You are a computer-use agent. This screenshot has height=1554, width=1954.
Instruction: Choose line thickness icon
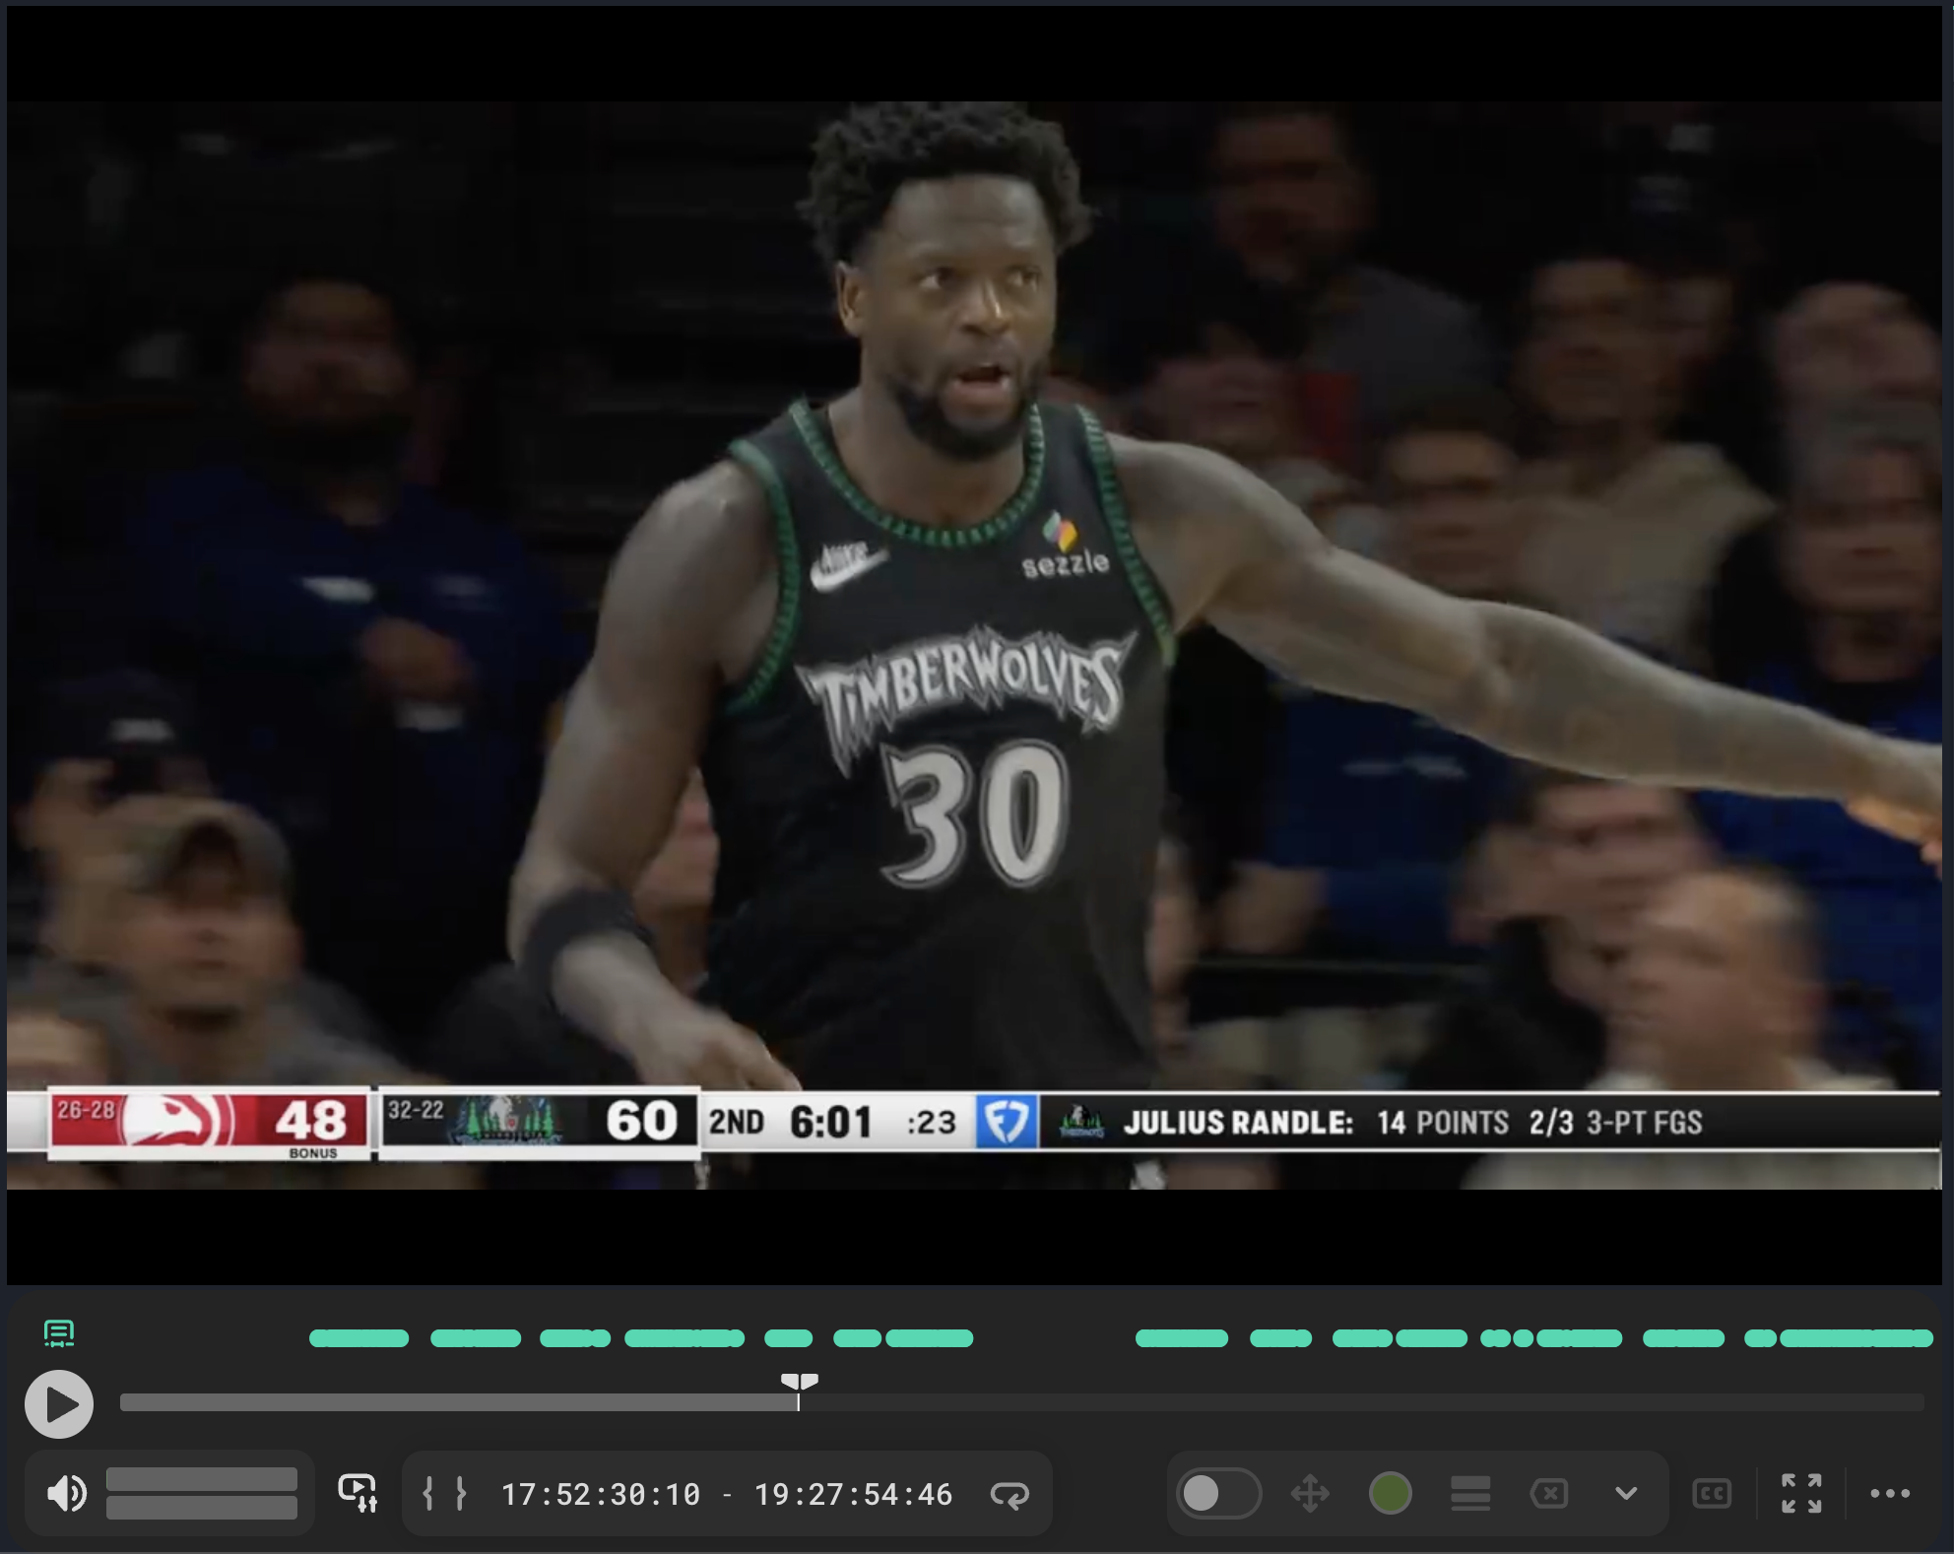pos(1469,1493)
